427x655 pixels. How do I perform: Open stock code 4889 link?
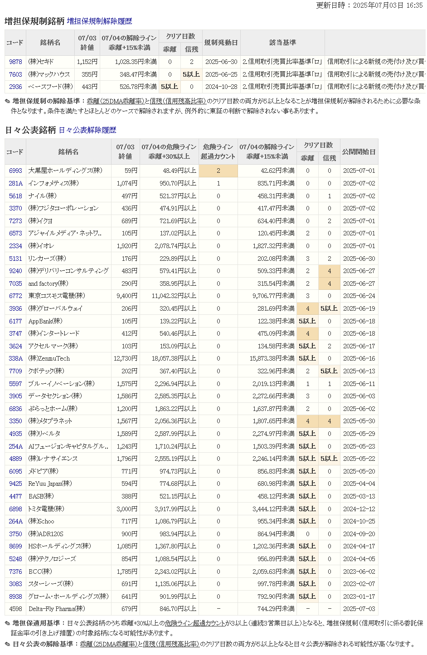[15, 459]
